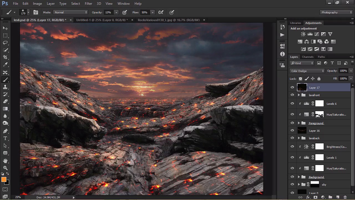Add a Curves adjustment
This screenshot has height=200, width=355.
click(316, 34)
